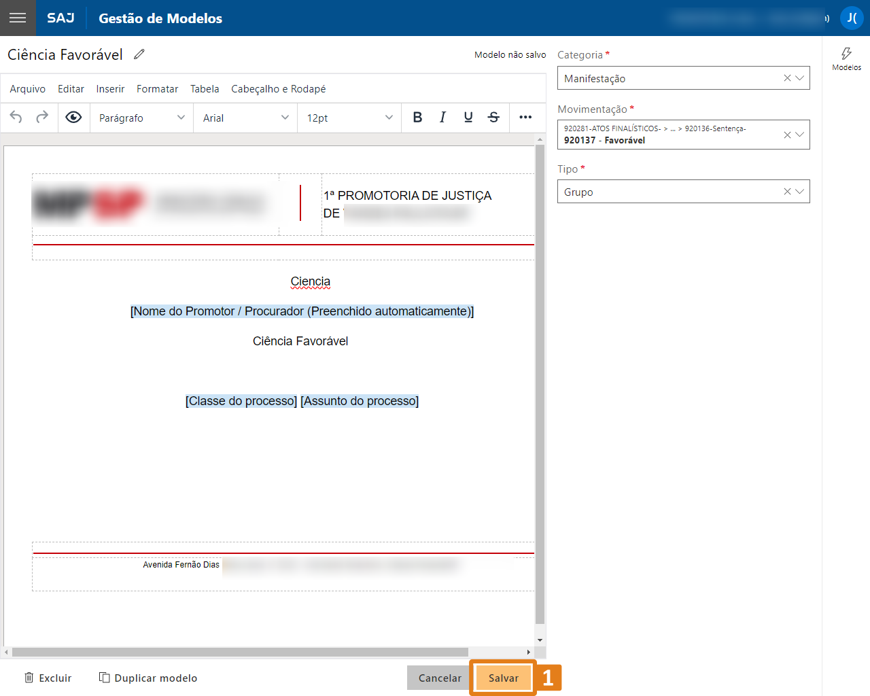The width and height of the screenshot is (870, 696).
Task: Toggle bold formatting
Action: tap(417, 118)
